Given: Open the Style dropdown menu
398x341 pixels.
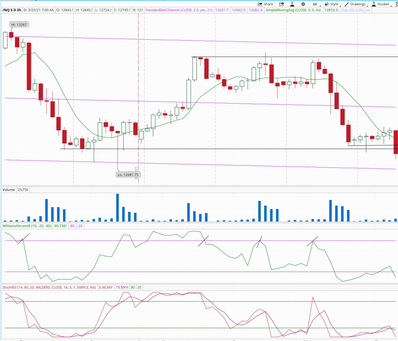Looking at the screenshot, I should [x=332, y=4].
